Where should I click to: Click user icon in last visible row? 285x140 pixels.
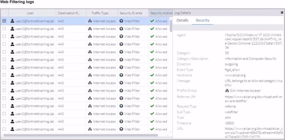pyautogui.click(x=12, y=129)
